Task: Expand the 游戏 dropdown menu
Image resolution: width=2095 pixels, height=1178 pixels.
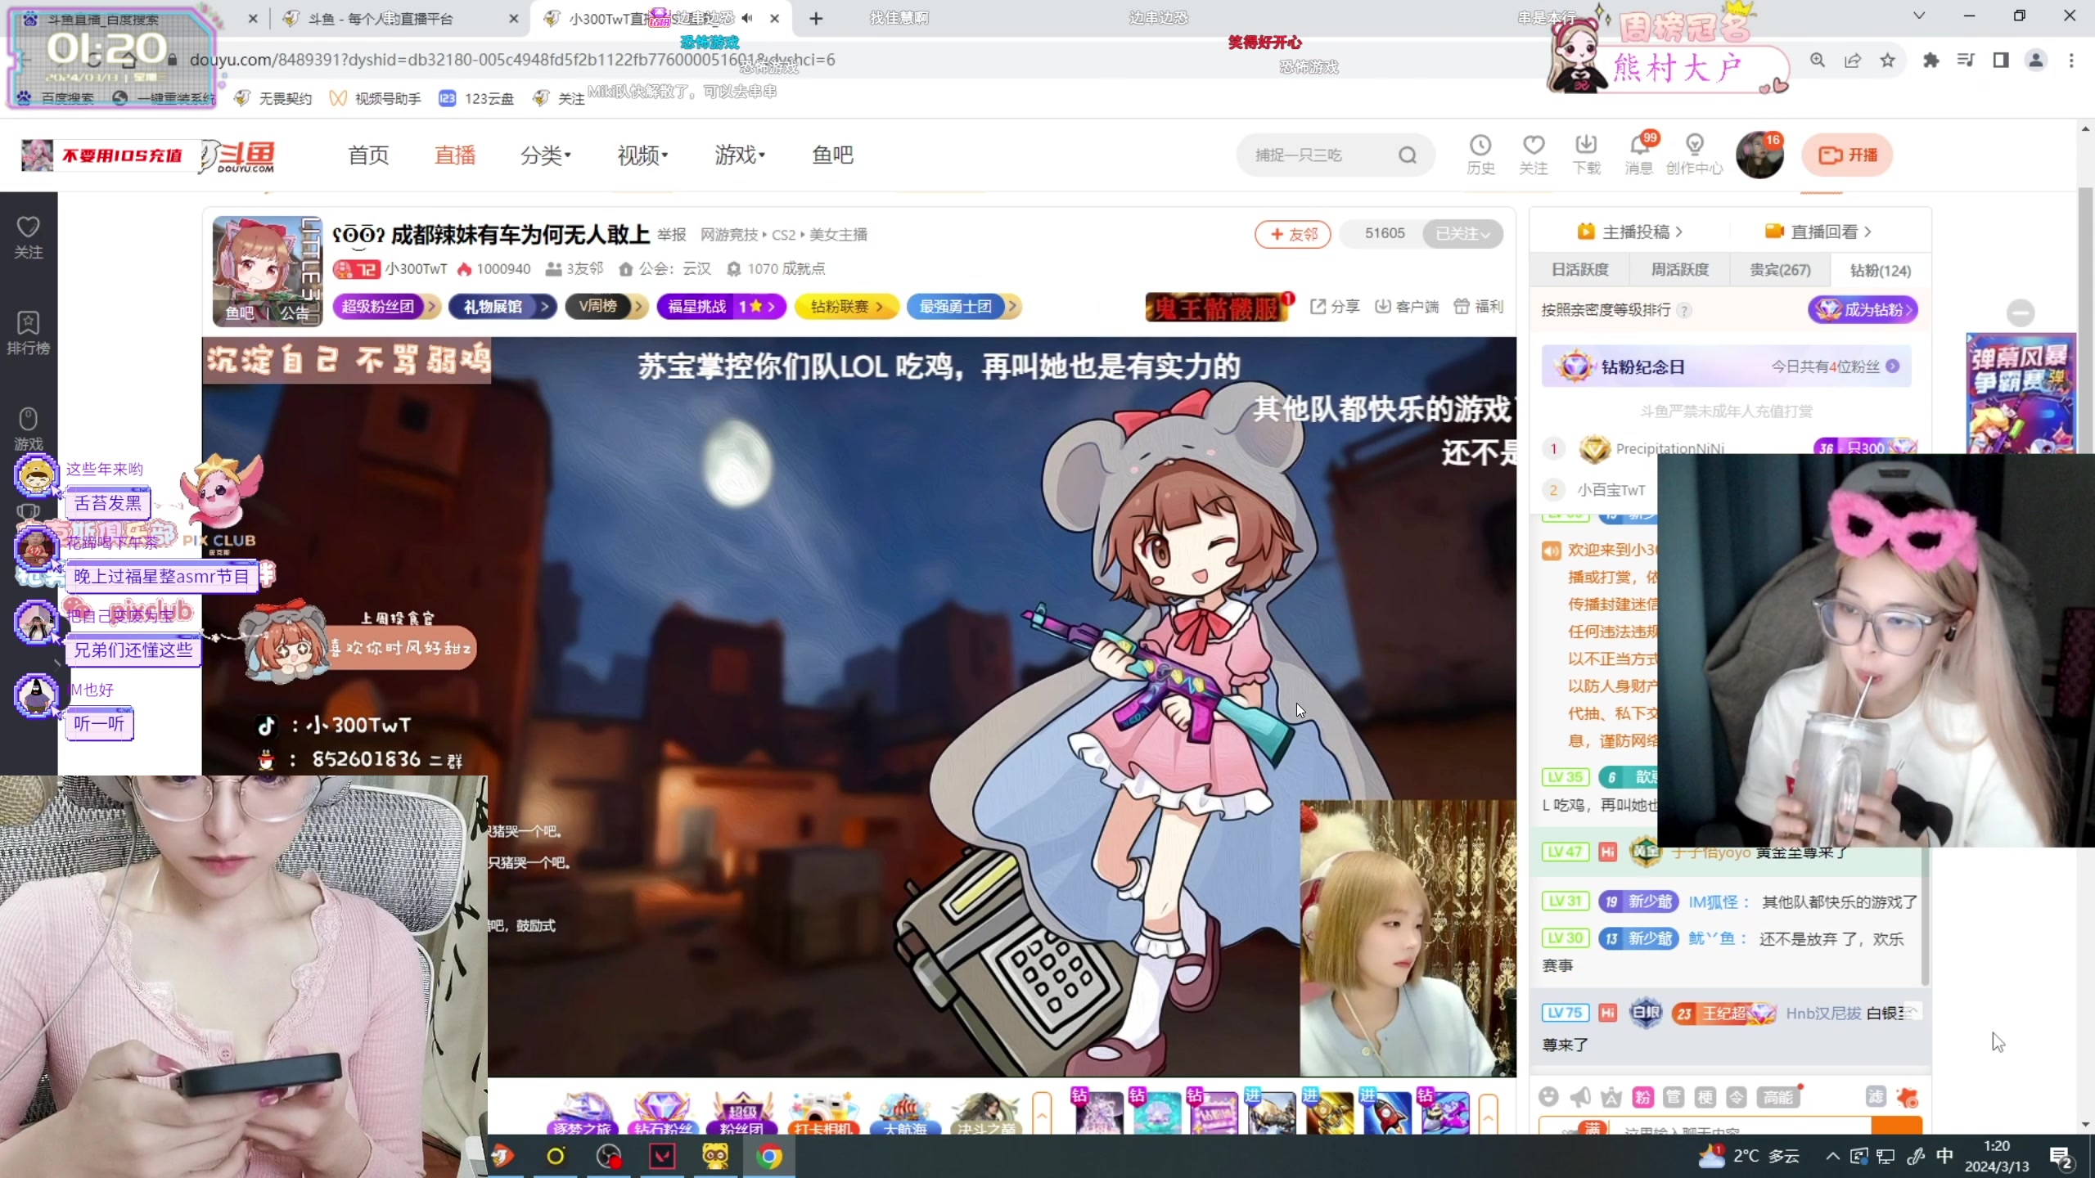Action: tap(739, 155)
